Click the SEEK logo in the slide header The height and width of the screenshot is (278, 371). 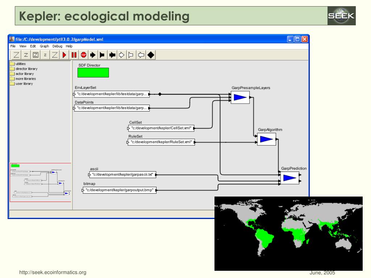click(341, 16)
